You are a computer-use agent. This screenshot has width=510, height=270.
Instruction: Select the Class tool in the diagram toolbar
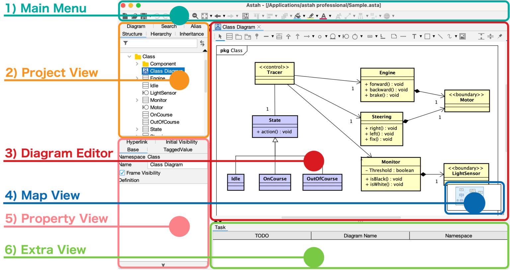(229, 37)
